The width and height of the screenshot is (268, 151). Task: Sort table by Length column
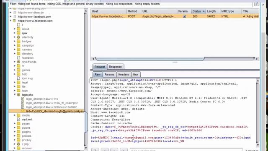pos(213,11)
